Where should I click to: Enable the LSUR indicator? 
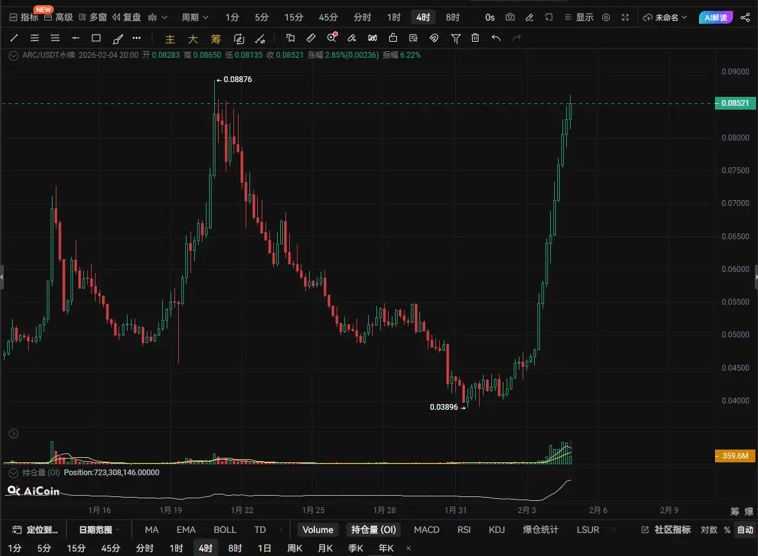click(588, 530)
